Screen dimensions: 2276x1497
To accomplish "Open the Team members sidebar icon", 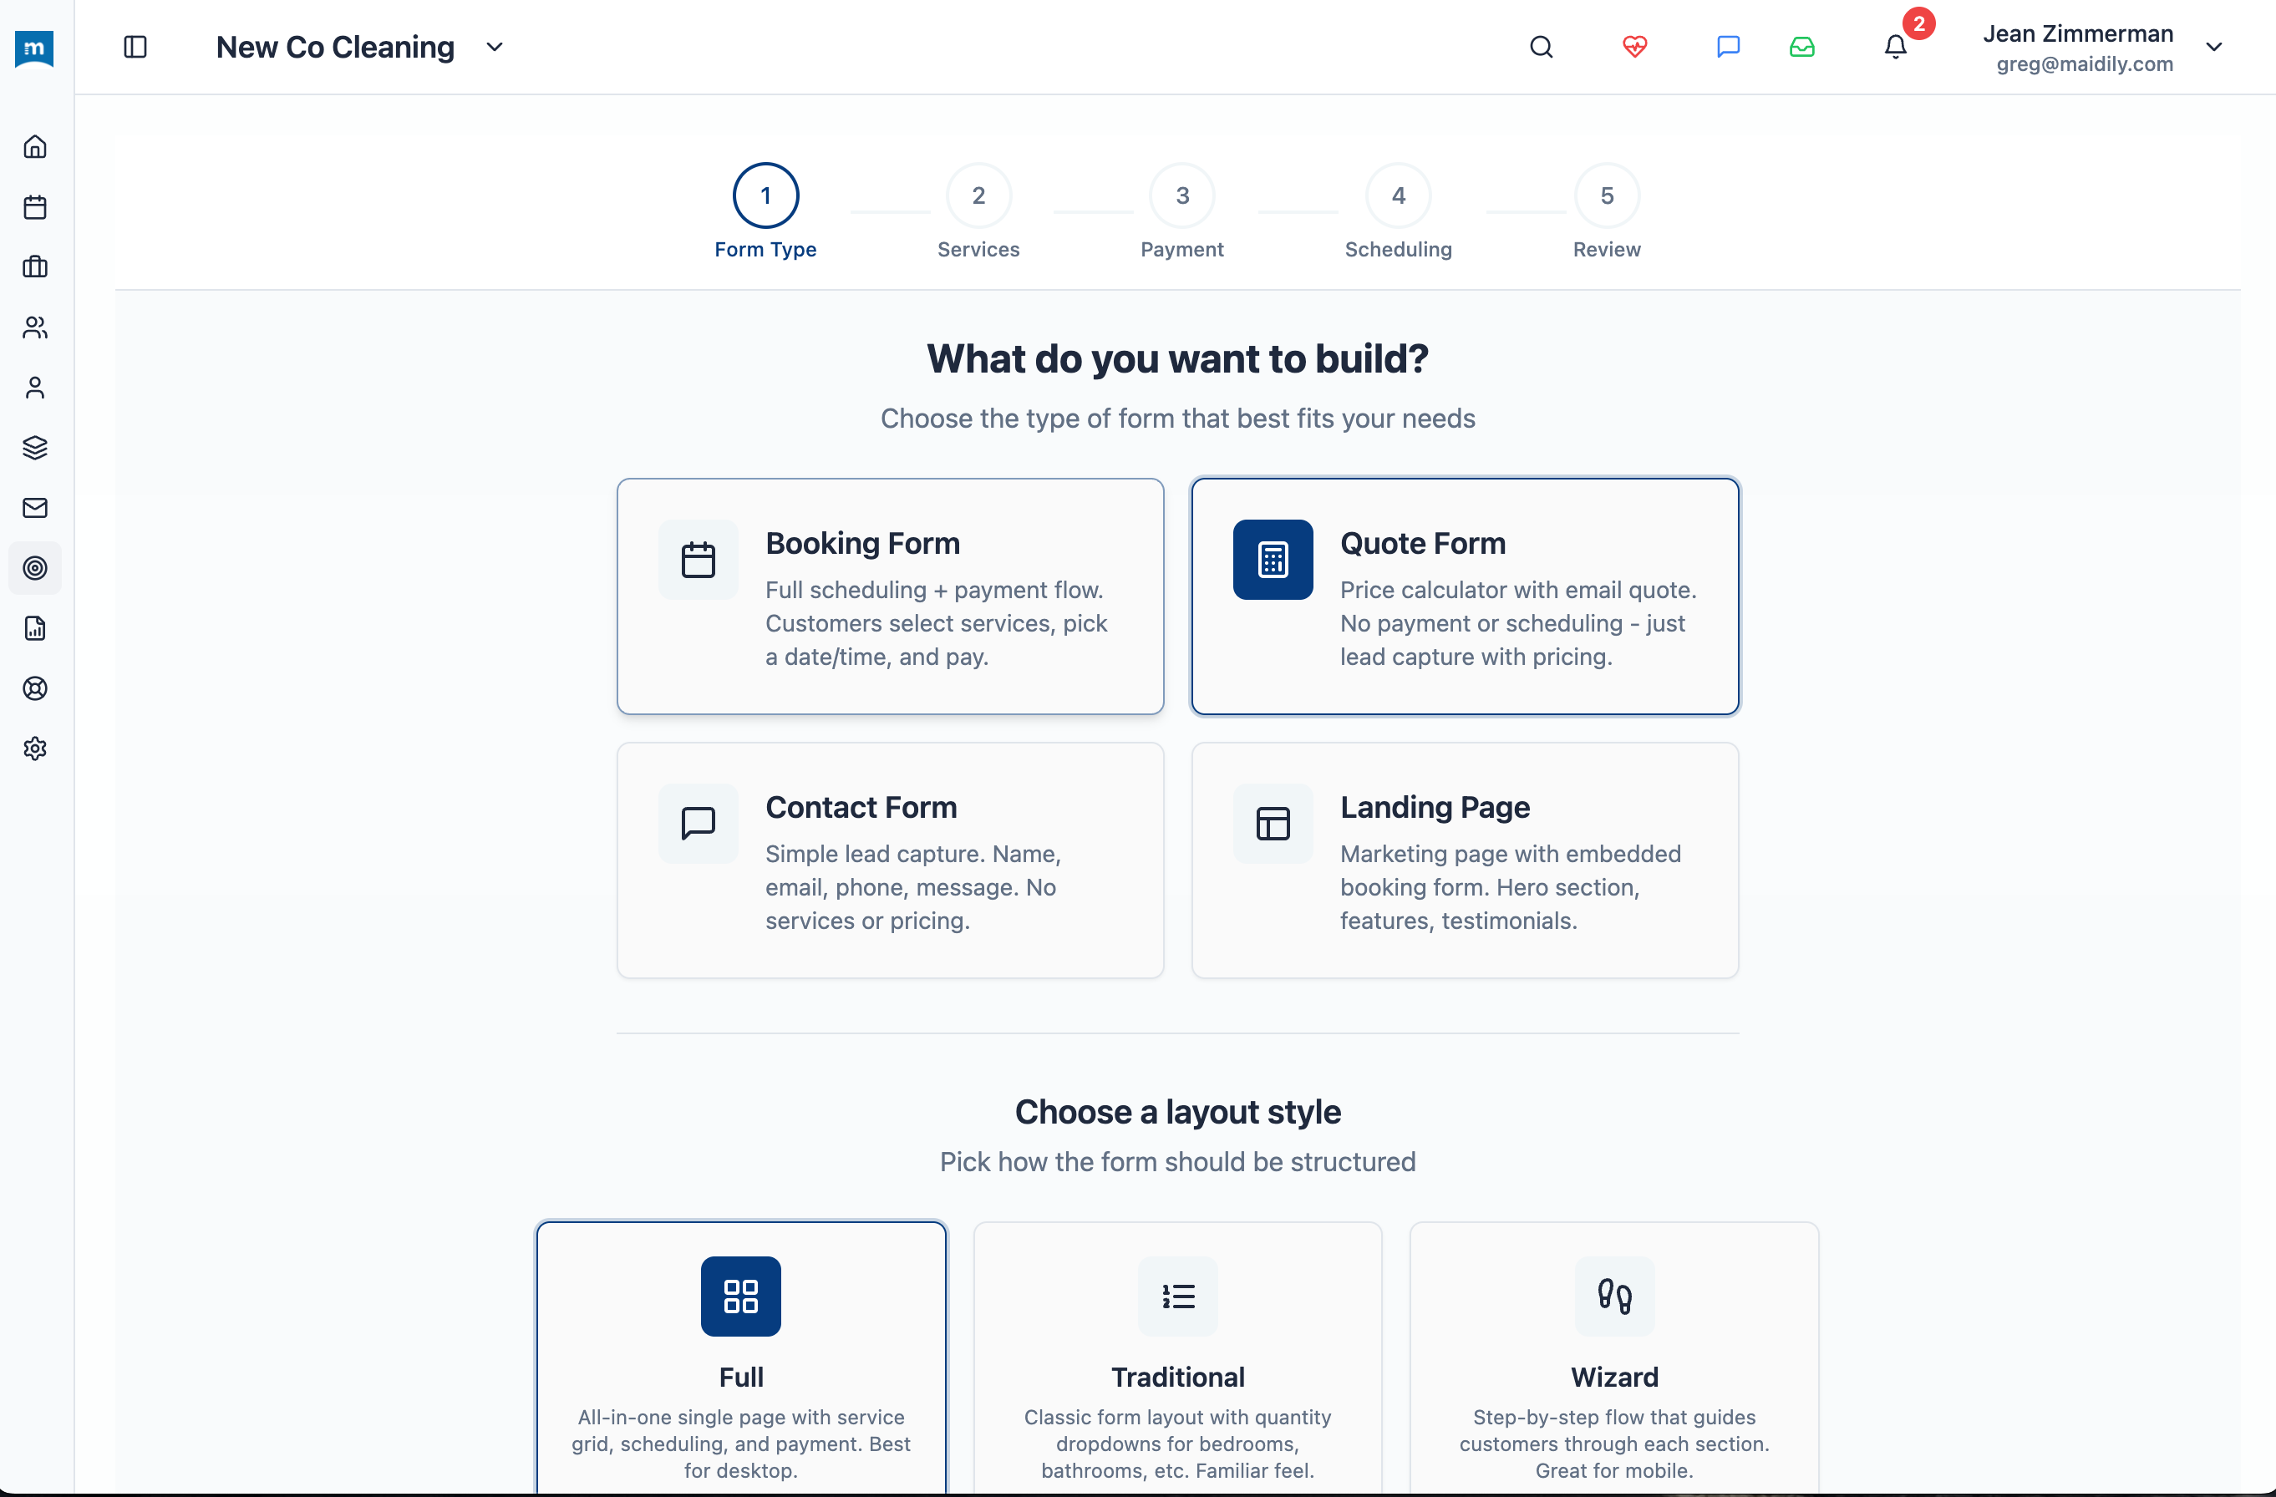I will (x=35, y=327).
